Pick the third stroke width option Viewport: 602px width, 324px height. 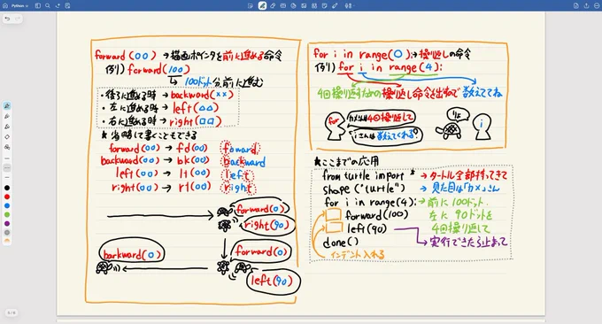[7, 177]
